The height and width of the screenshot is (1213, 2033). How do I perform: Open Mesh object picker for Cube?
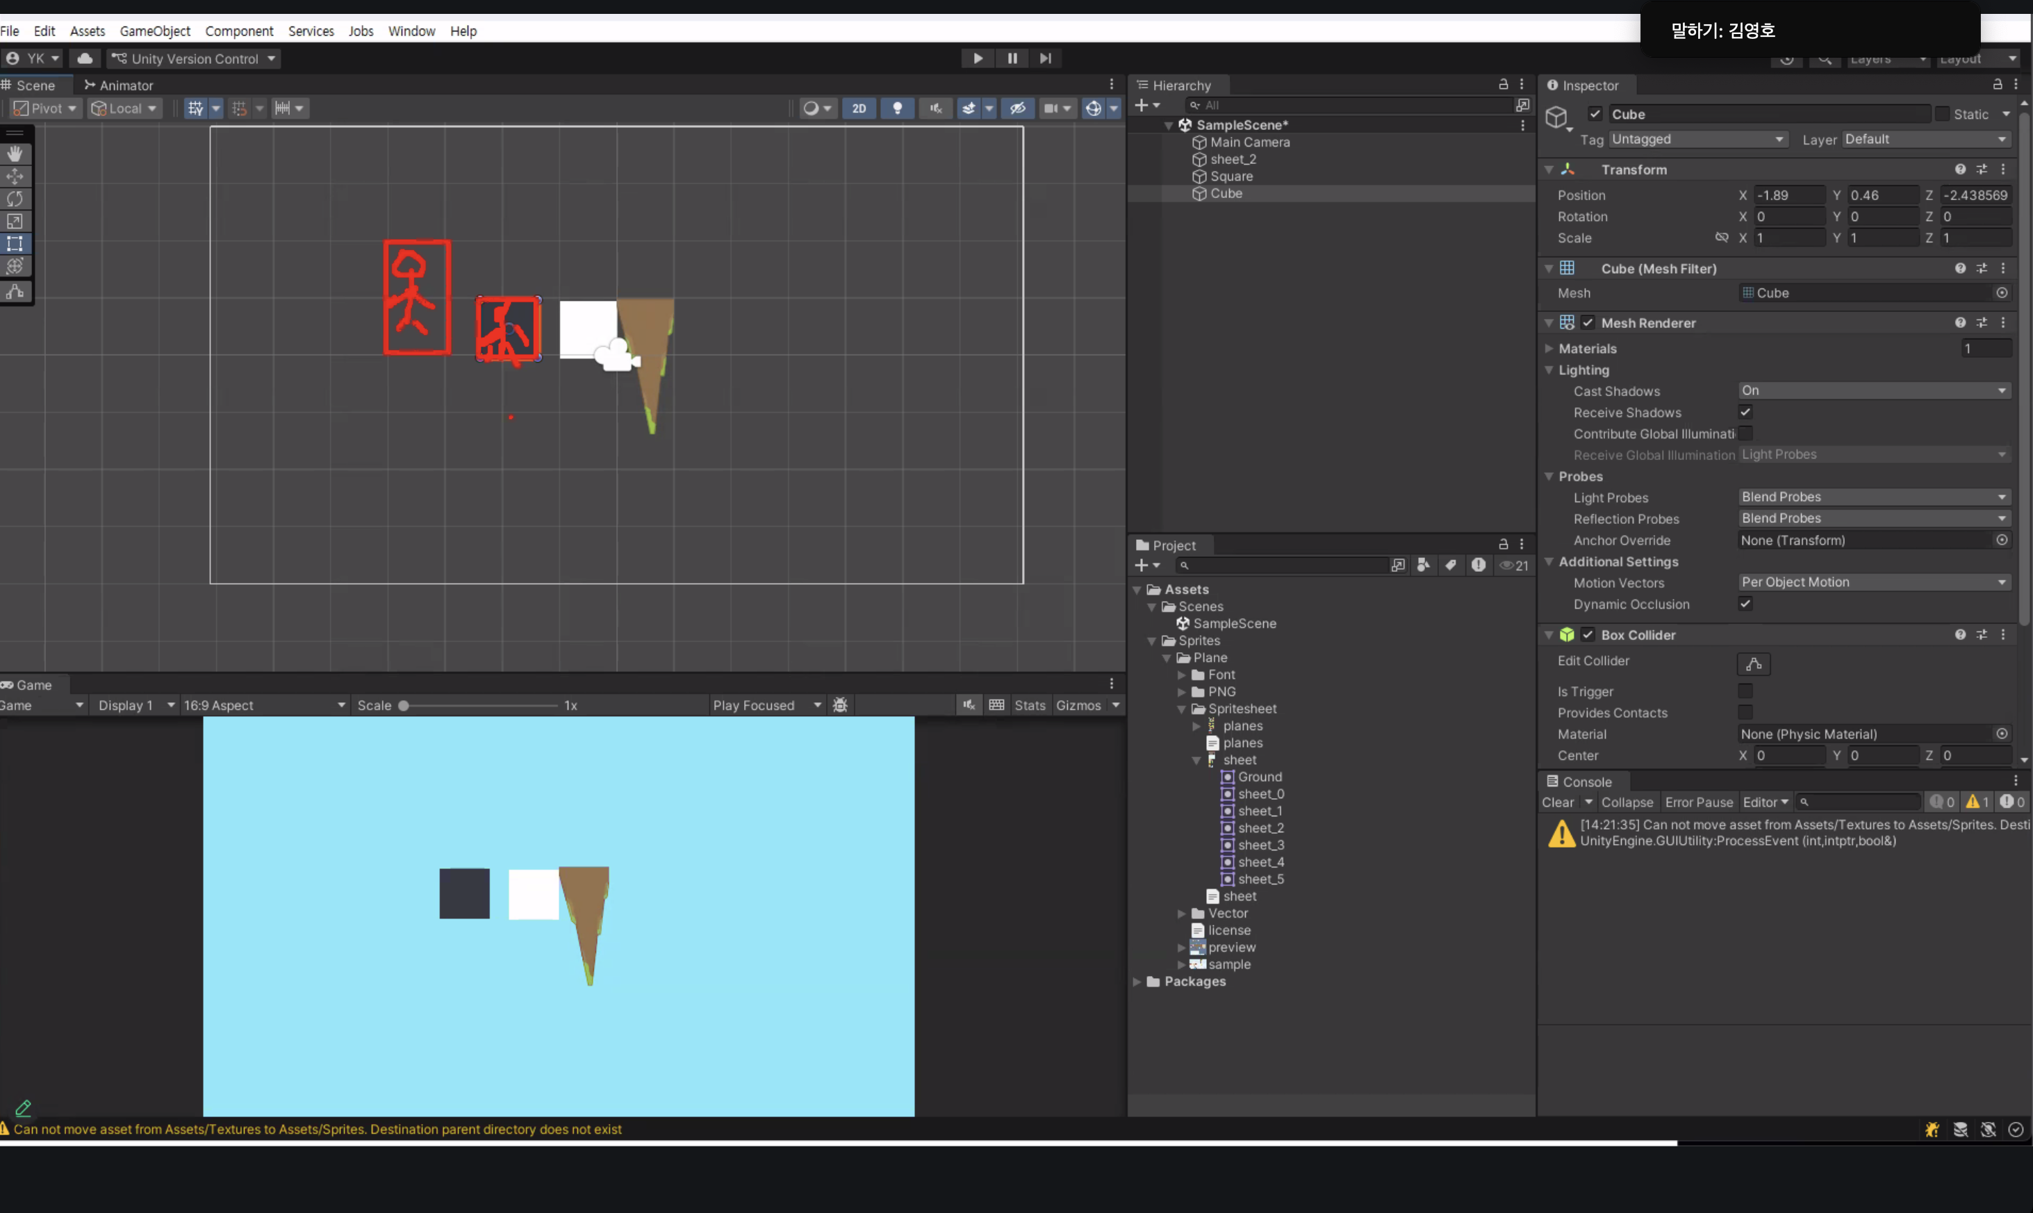tap(2002, 292)
